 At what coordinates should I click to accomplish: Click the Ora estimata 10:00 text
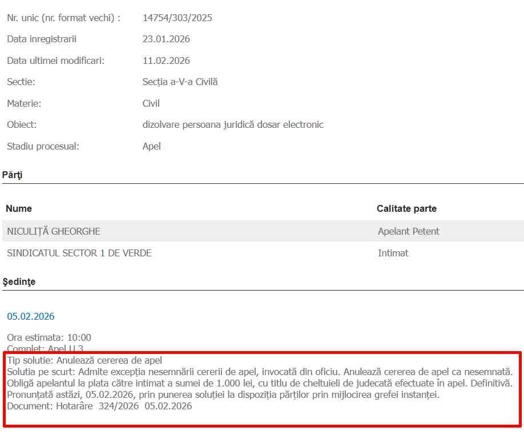[49, 337]
